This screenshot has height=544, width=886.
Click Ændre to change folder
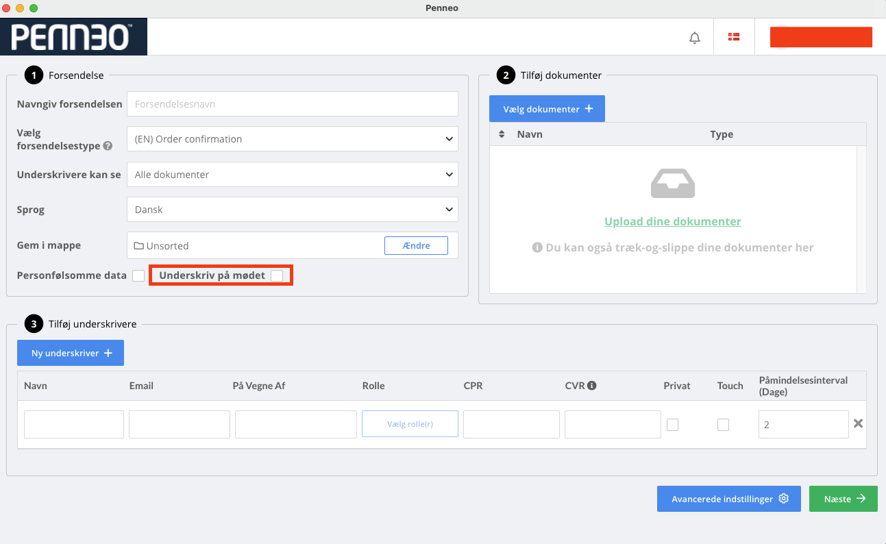[416, 245]
